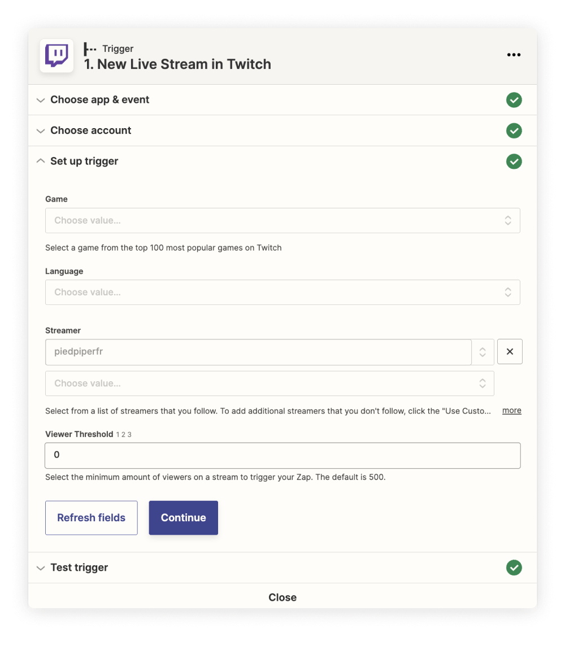The width and height of the screenshot is (565, 646).
Task: Open the three-dot options menu
Action: [x=514, y=55]
